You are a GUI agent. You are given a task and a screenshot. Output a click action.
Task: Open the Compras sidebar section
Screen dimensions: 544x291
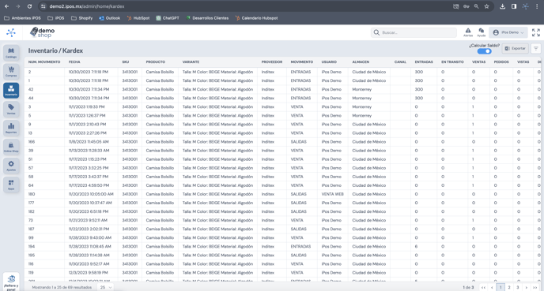click(x=11, y=71)
